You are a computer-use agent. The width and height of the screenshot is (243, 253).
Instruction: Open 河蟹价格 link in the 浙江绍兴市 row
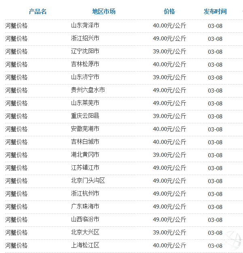pyautogui.click(x=17, y=39)
